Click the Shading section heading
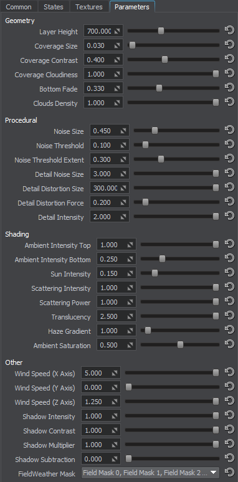 point(17,234)
